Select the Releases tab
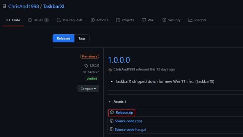This screenshot has height=137, width=243. 63,38
